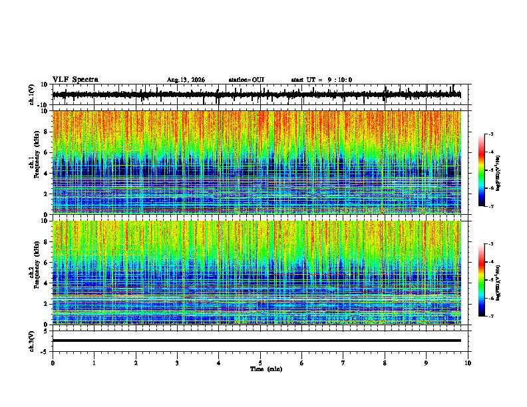Screen dimensions: 527x407
Task: Click the '-7' tick on the ch.2 colorbar
Action: coord(490,316)
